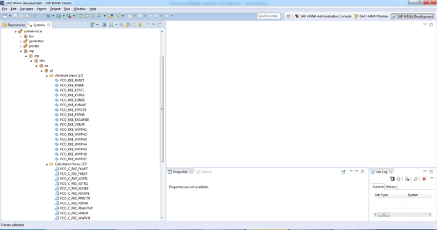Click the Quick Access search field
Viewport: 437px width, 230px height.
point(268,16)
